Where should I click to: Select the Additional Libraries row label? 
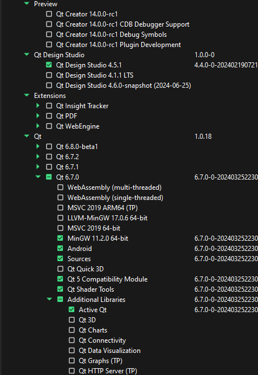click(x=96, y=300)
